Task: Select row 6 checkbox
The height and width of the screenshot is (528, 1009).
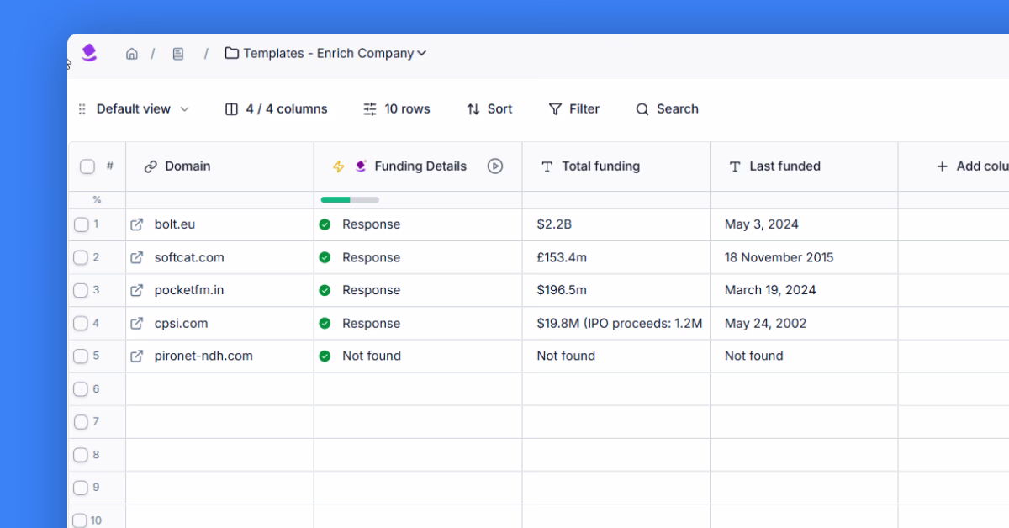Action: point(81,389)
